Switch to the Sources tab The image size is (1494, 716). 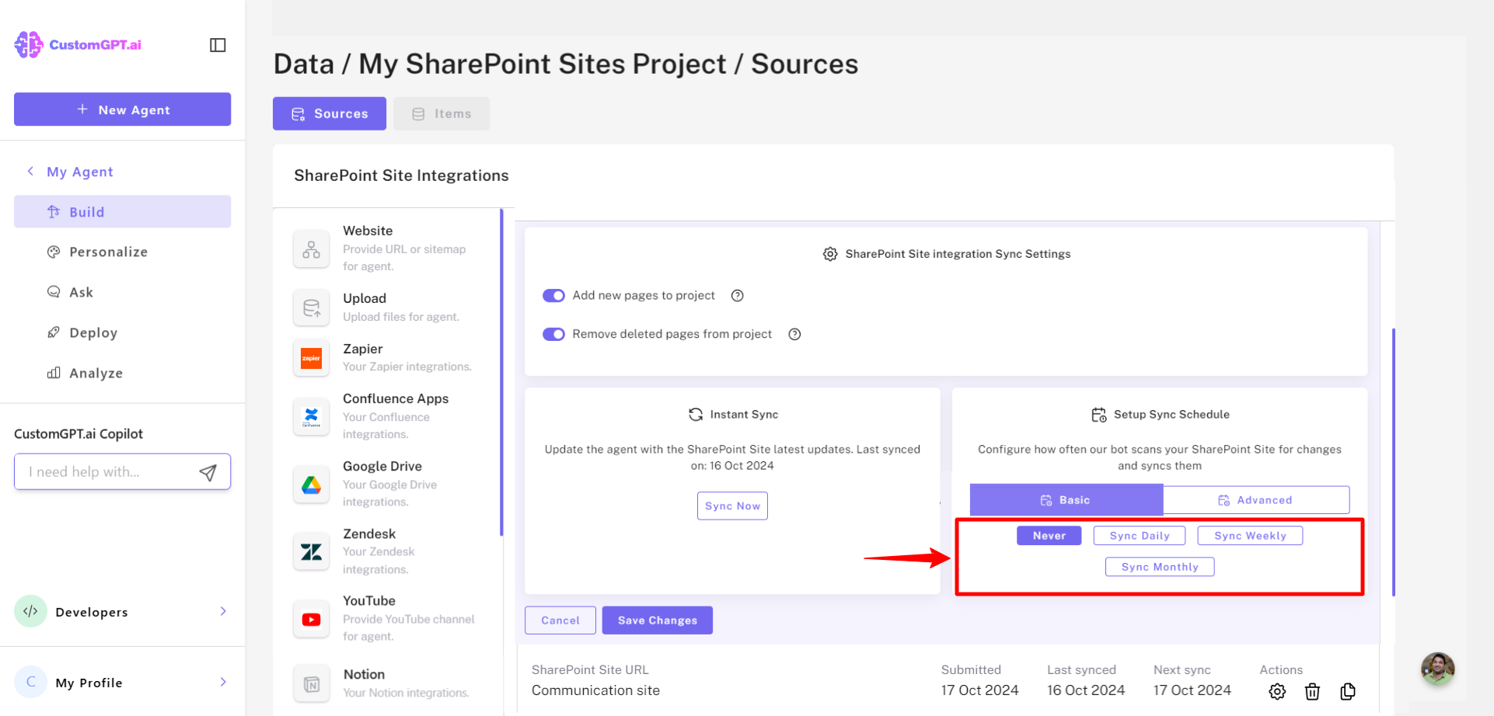(x=330, y=113)
